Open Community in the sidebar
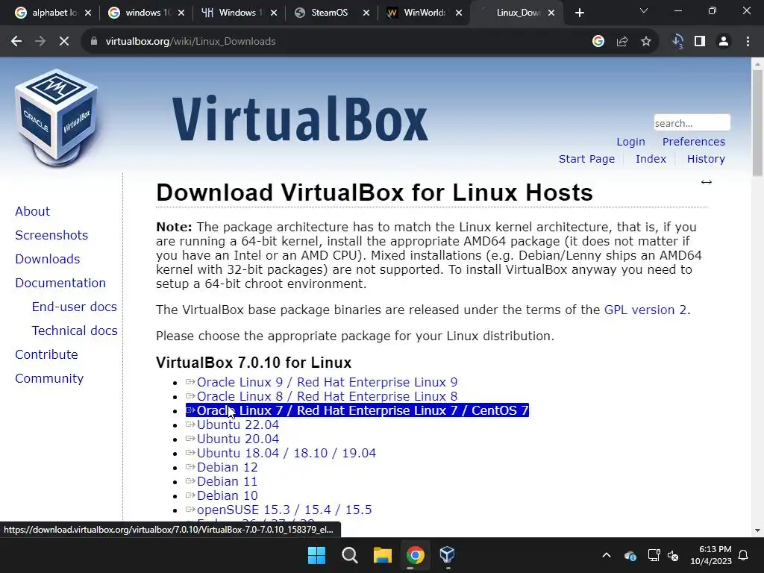Screen dimensions: 764x573 (x=49, y=378)
